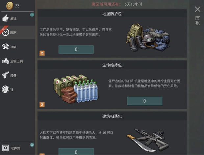This screenshot has width=204, height=155.
Task: Buy the 地堡防护包 with the 0 button
Action: [x=76, y=49]
